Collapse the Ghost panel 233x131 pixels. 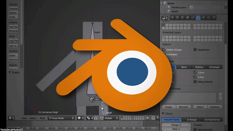[163, 114]
